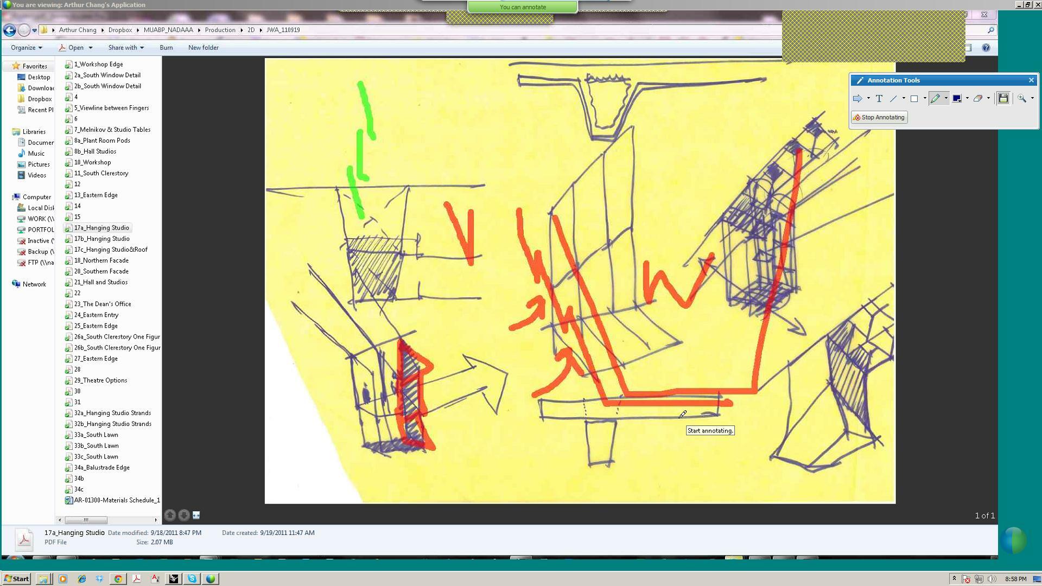Click the volume speaker tray icon
Image resolution: width=1042 pixels, height=586 pixels.
992,579
